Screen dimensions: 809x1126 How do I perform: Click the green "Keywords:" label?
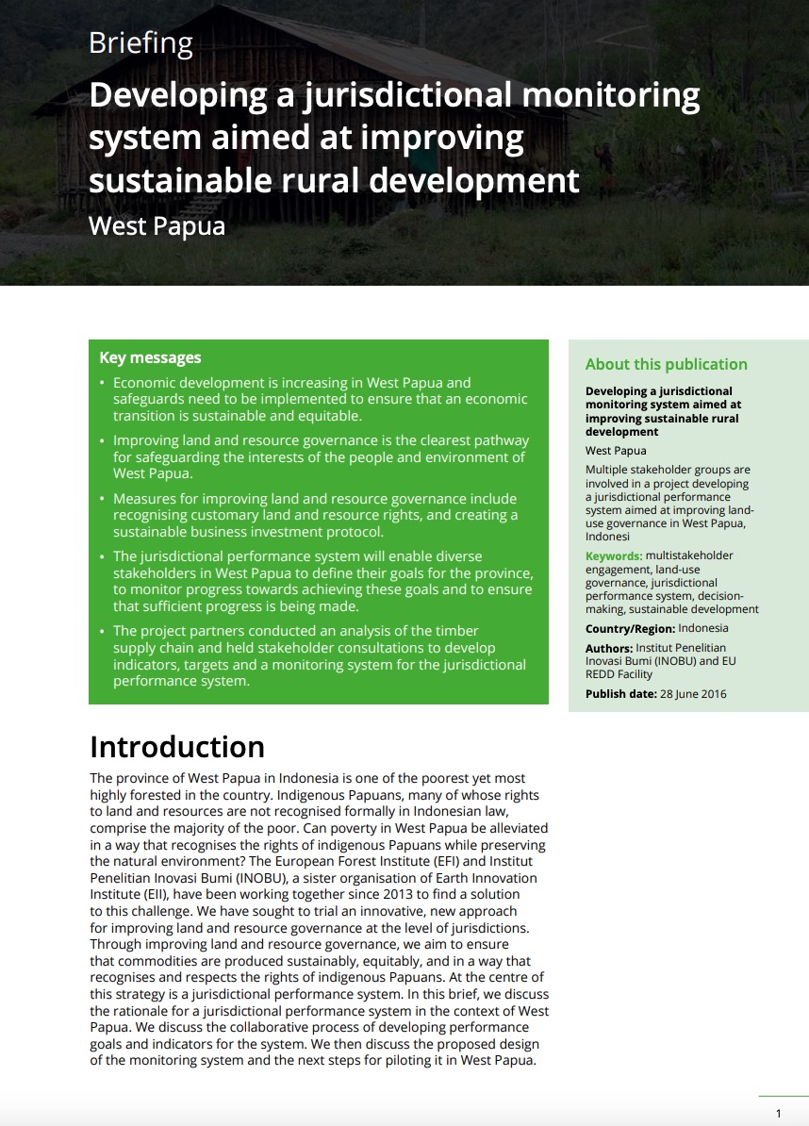point(614,555)
